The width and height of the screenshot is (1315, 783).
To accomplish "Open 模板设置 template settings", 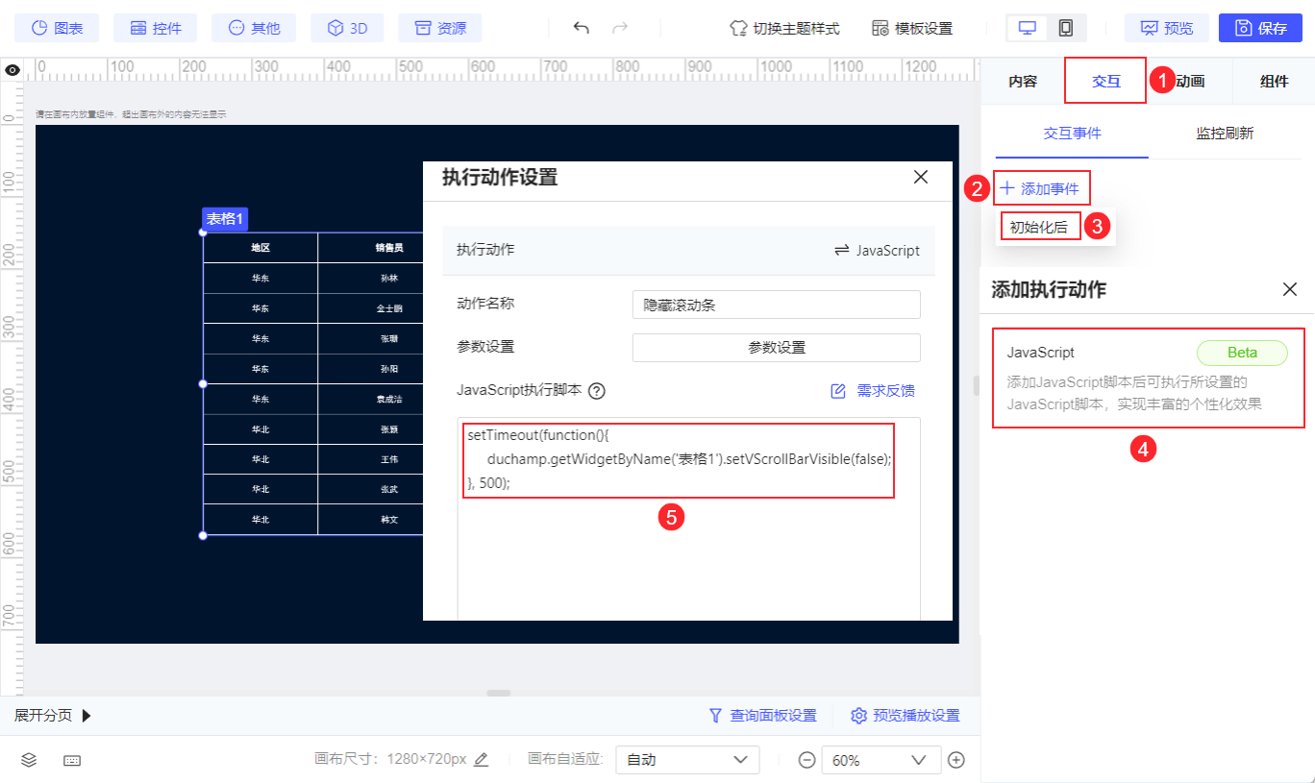I will (x=911, y=28).
